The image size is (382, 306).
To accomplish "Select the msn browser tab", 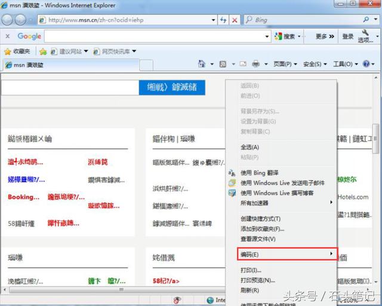I will pyautogui.click(x=71, y=65).
